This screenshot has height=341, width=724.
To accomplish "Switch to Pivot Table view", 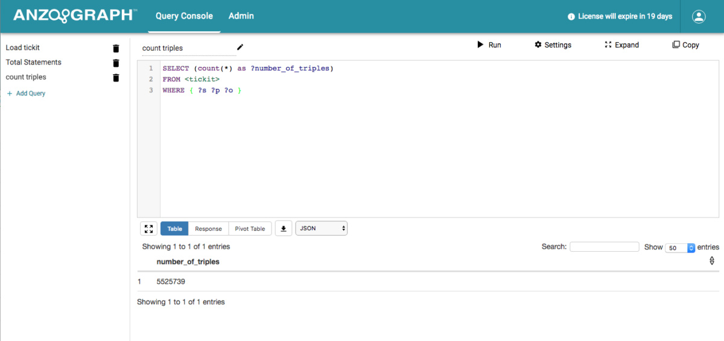I will point(250,229).
